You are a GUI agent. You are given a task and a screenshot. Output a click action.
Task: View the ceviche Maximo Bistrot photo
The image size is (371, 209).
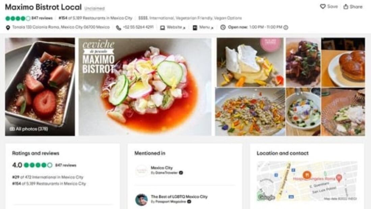click(x=145, y=87)
